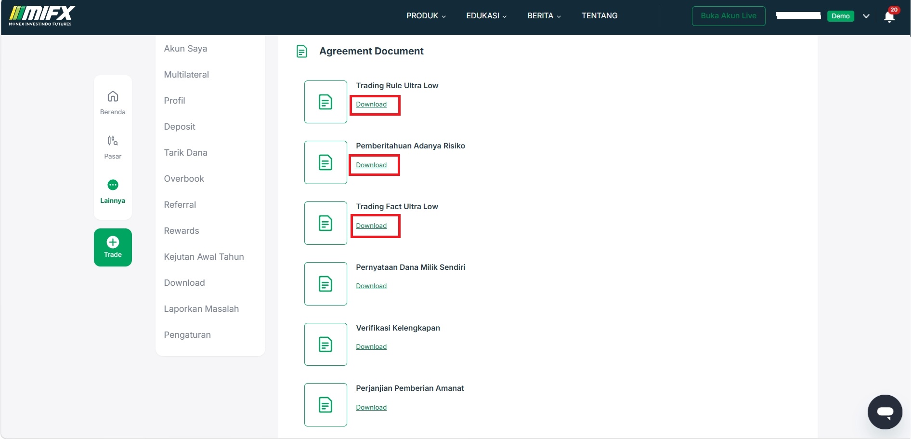Screen dimensions: 911x439
Task: Open Multilateral in sidebar
Action: (186, 75)
